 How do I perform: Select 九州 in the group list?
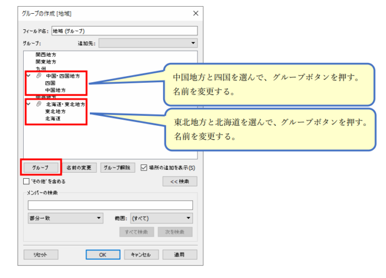pos(41,69)
